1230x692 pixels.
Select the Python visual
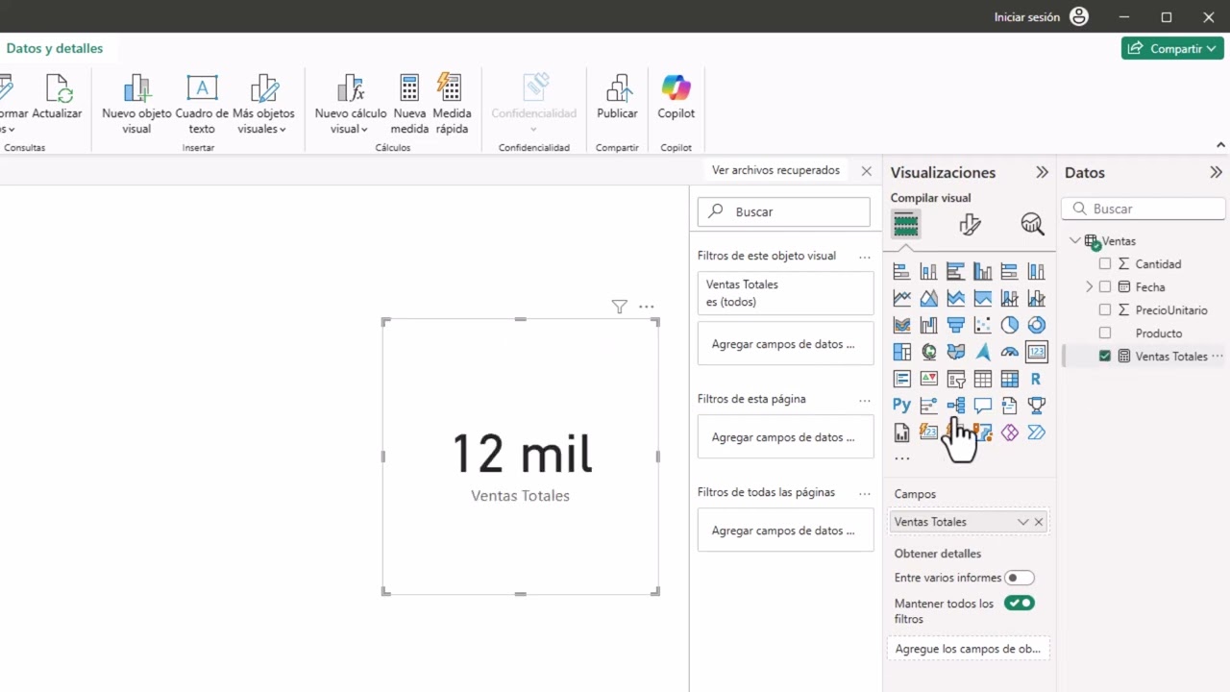[901, 406]
